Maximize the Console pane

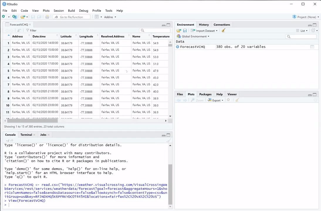[168, 135]
